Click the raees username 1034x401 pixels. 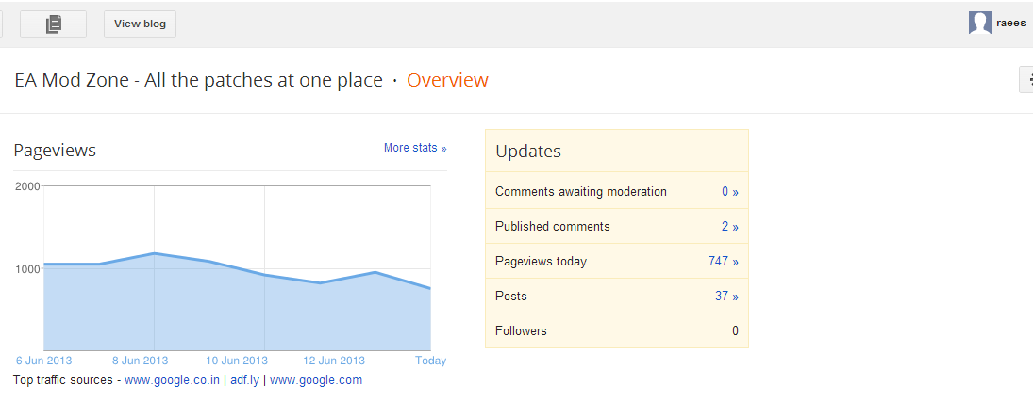1013,24
